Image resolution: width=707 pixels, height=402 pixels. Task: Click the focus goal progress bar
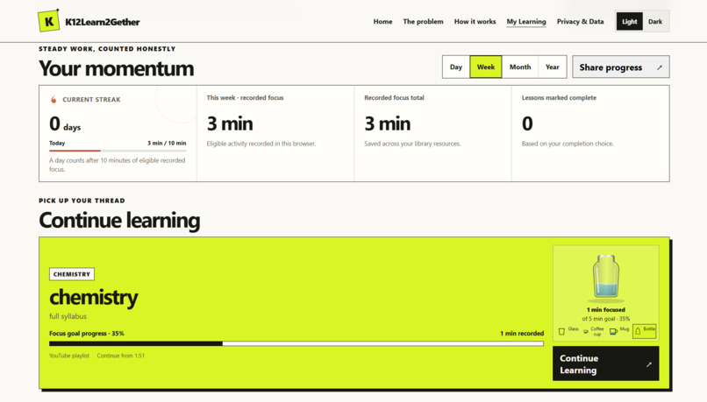pyautogui.click(x=296, y=343)
